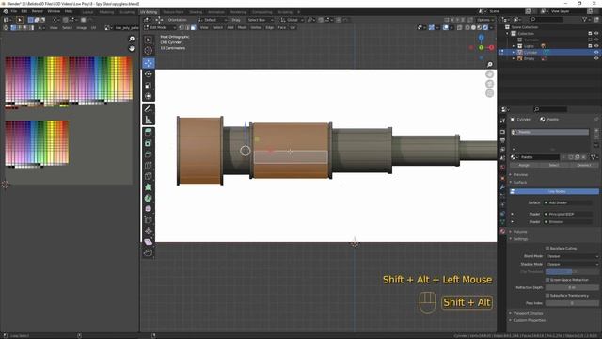This screenshot has width=602, height=339.
Task: Click zoom icon in UV editor
Action: [132, 39]
